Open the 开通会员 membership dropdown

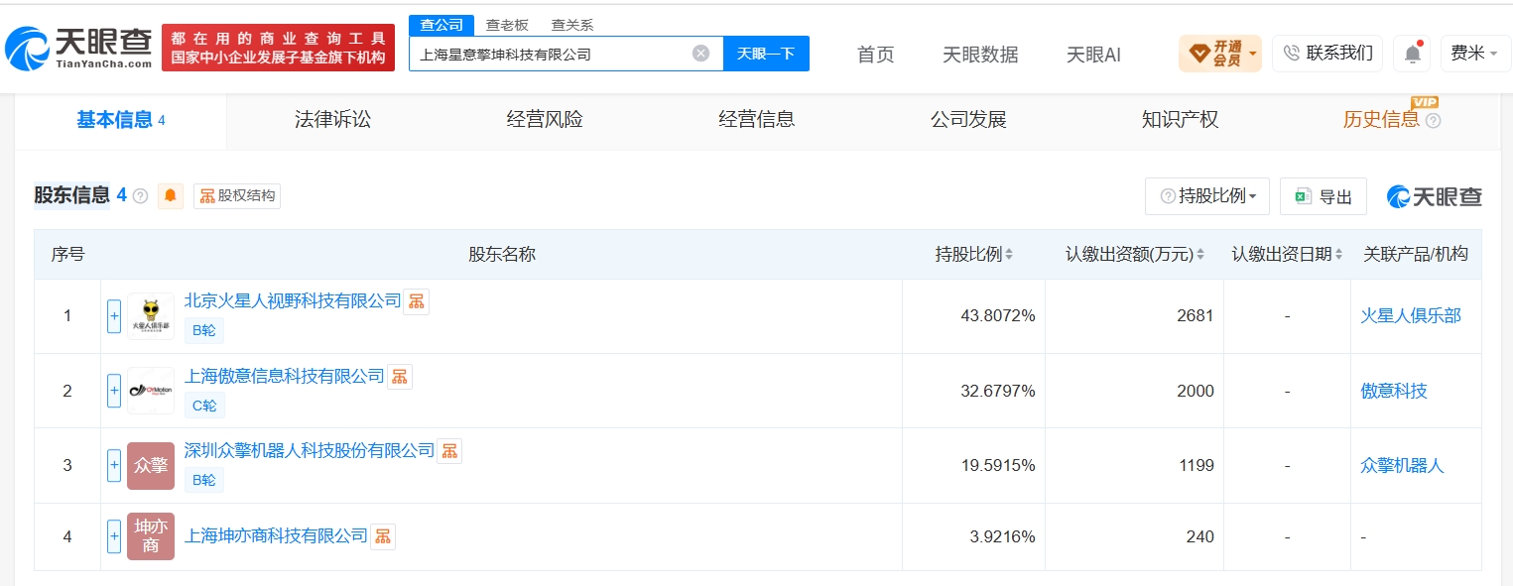1220,54
